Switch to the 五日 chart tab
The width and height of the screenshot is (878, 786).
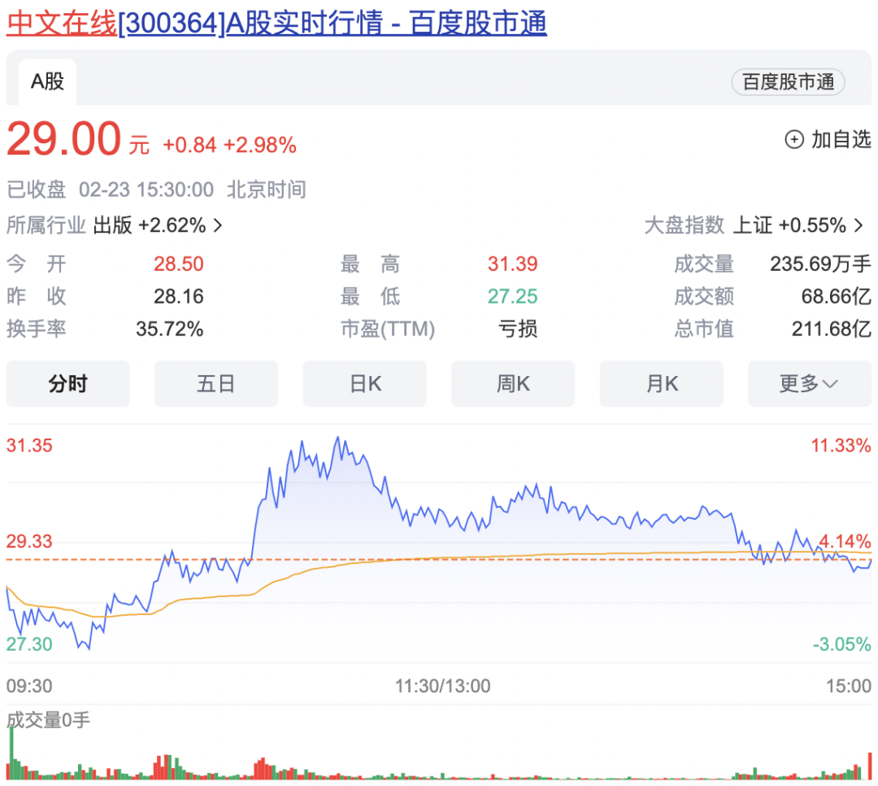pyautogui.click(x=216, y=383)
